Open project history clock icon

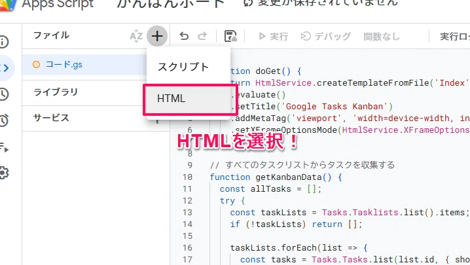(4, 94)
